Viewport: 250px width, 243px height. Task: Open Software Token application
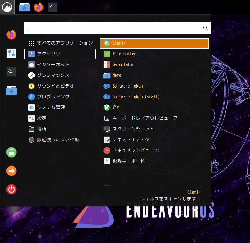coord(154,86)
